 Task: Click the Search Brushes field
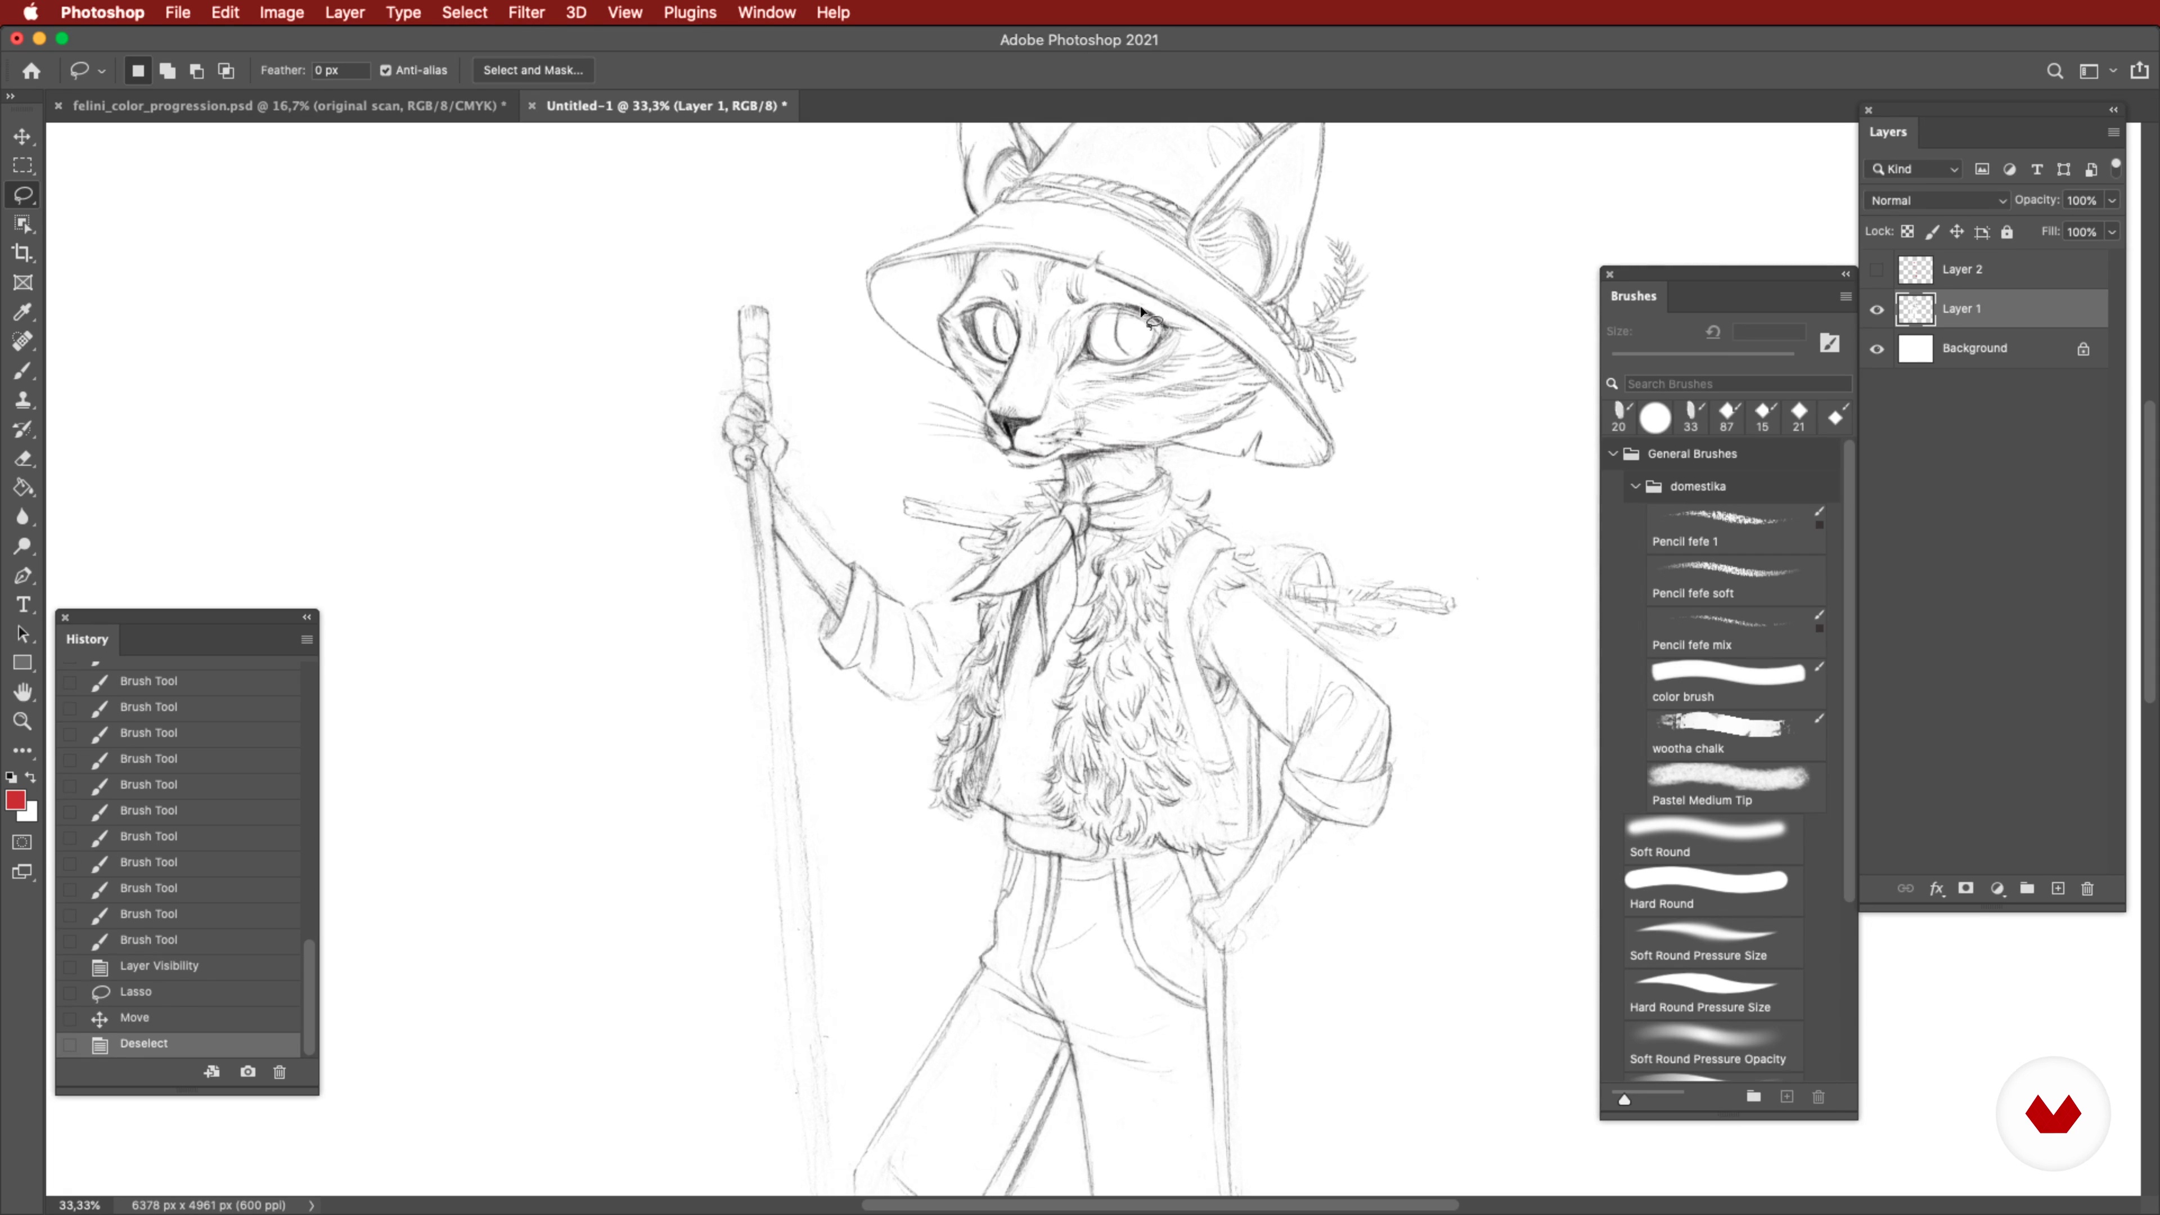[x=1738, y=384]
